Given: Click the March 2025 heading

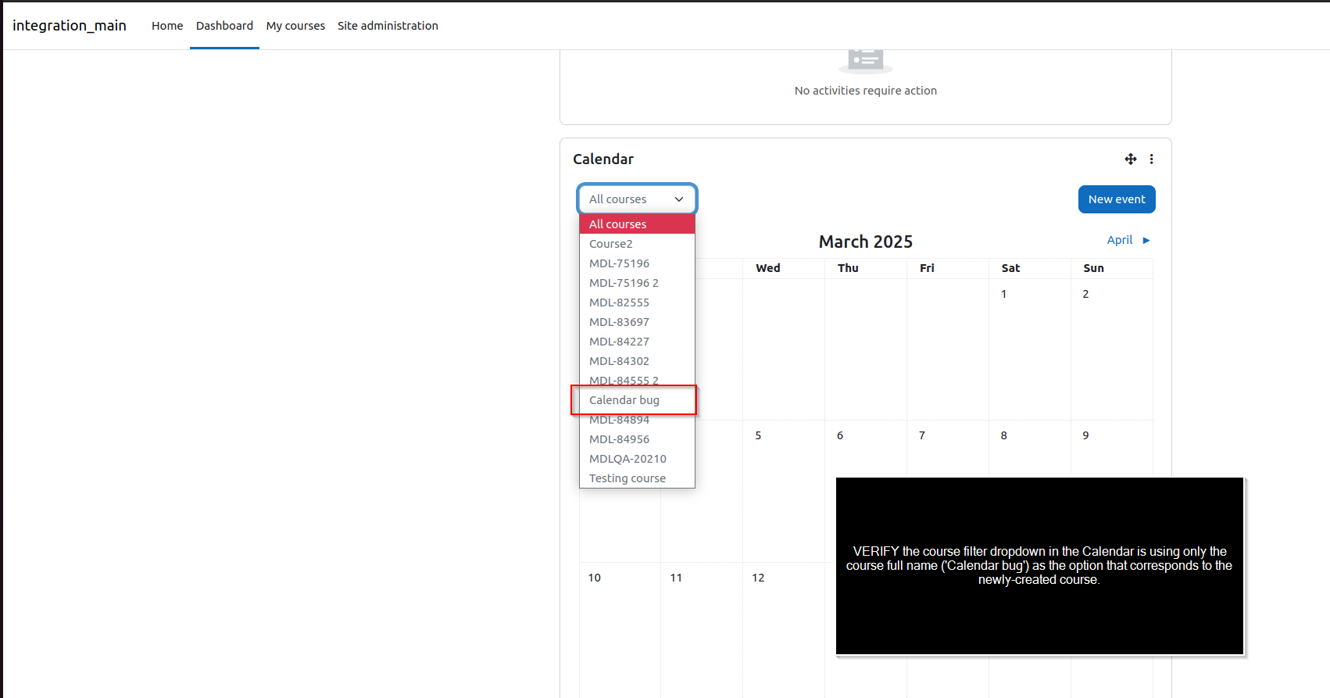Looking at the screenshot, I should [866, 242].
